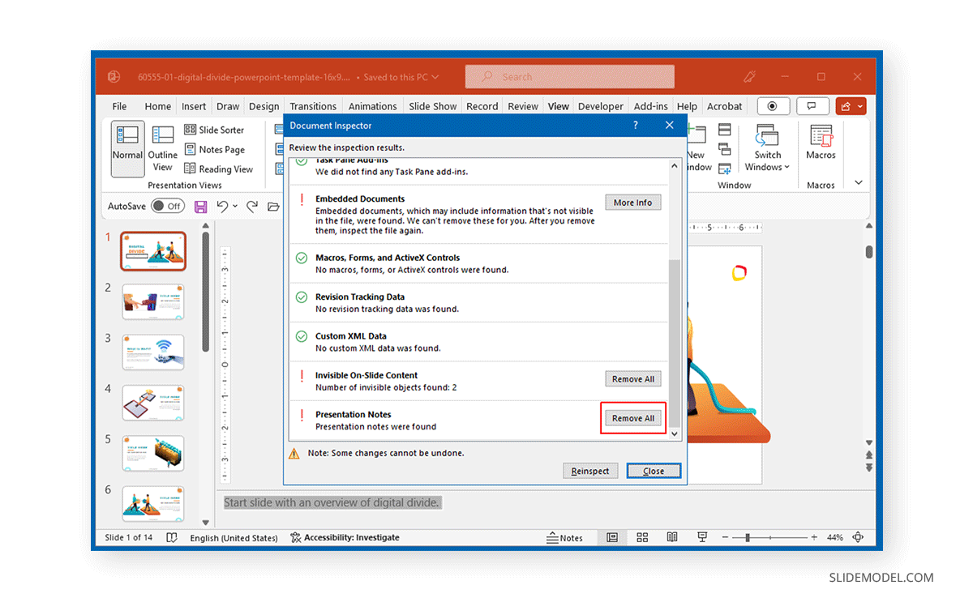The width and height of the screenshot is (973, 602).
Task: Open the Share button dropdown arrow
Action: pos(861,106)
